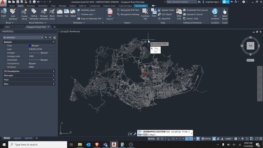Screen dimensions: 263x148
Task: Click Update Fields
Action: click(166, 10)
